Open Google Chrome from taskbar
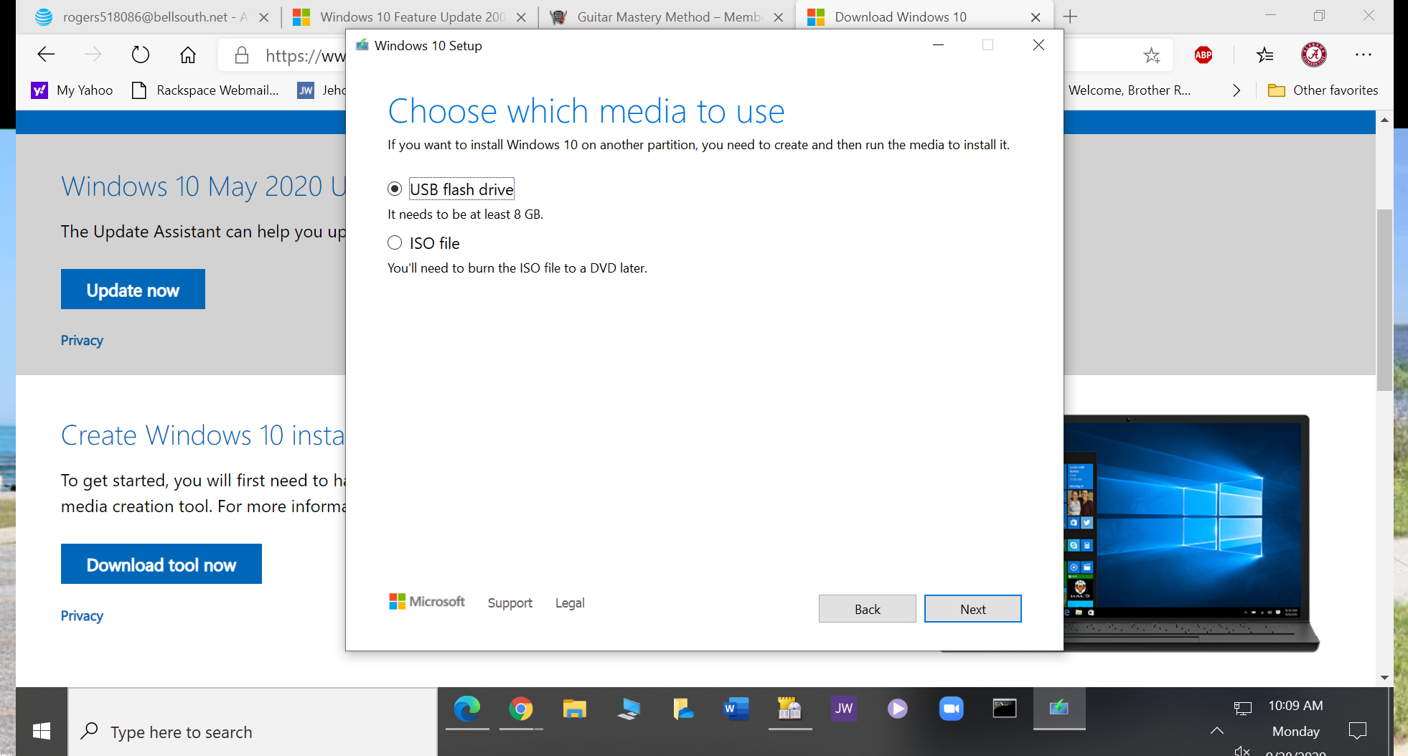This screenshot has width=1408, height=756. 521,709
